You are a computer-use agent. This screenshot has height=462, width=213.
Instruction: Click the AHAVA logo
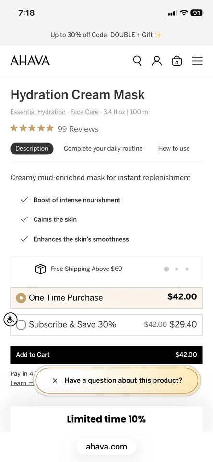tap(30, 61)
